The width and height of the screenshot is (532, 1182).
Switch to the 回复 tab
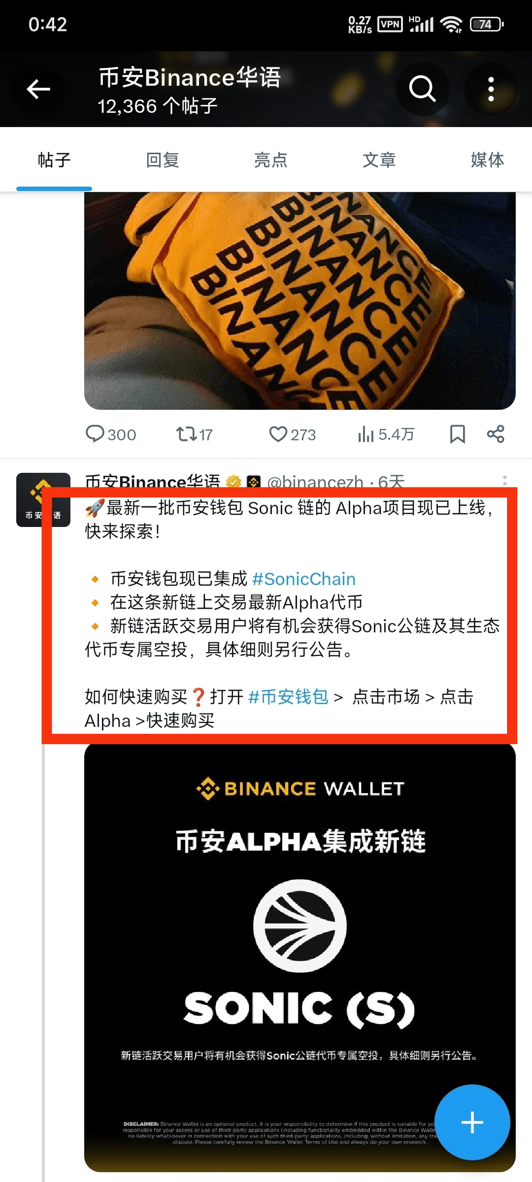(163, 160)
